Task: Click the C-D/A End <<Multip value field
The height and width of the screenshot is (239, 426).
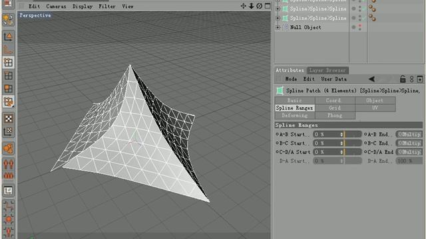Action: pyautogui.click(x=409, y=152)
